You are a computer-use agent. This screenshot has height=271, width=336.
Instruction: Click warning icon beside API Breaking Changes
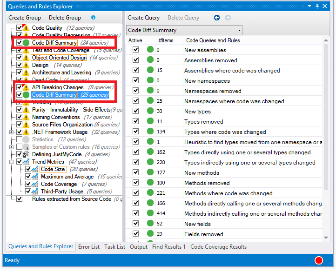coord(26,87)
